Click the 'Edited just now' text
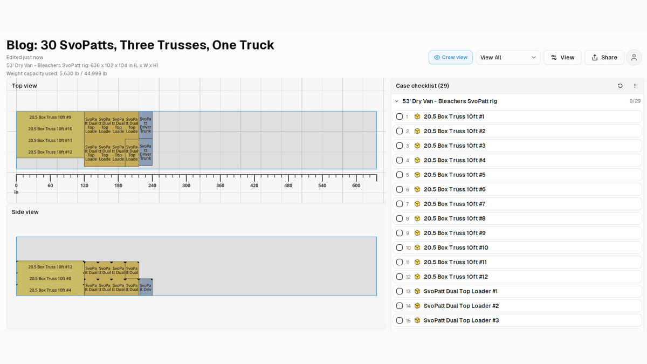Screen dimensions: 647x364 [x=25, y=57]
